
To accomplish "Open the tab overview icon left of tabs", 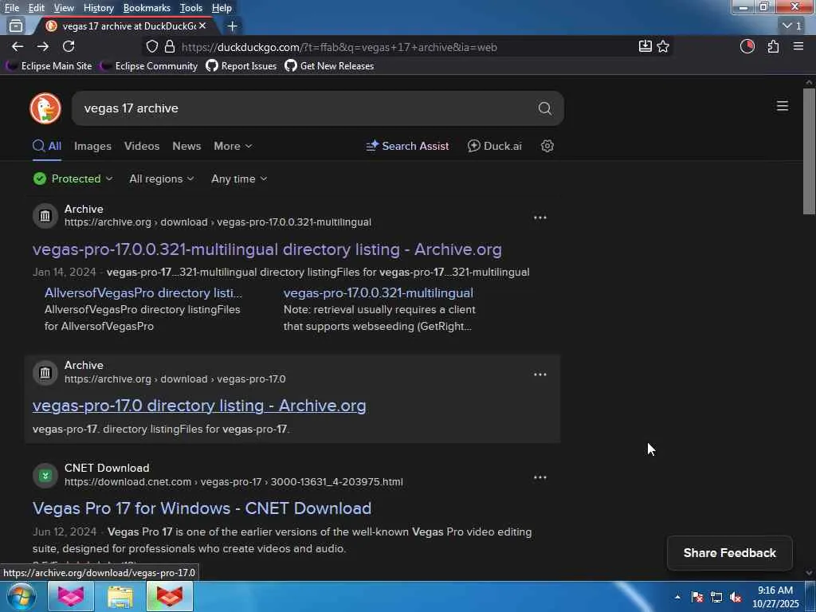I will click(16, 25).
